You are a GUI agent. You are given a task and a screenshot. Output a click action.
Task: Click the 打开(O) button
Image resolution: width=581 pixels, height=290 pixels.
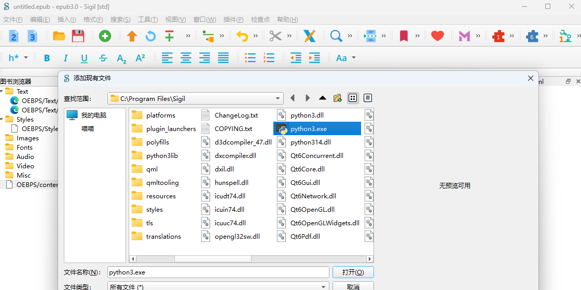[x=353, y=272]
